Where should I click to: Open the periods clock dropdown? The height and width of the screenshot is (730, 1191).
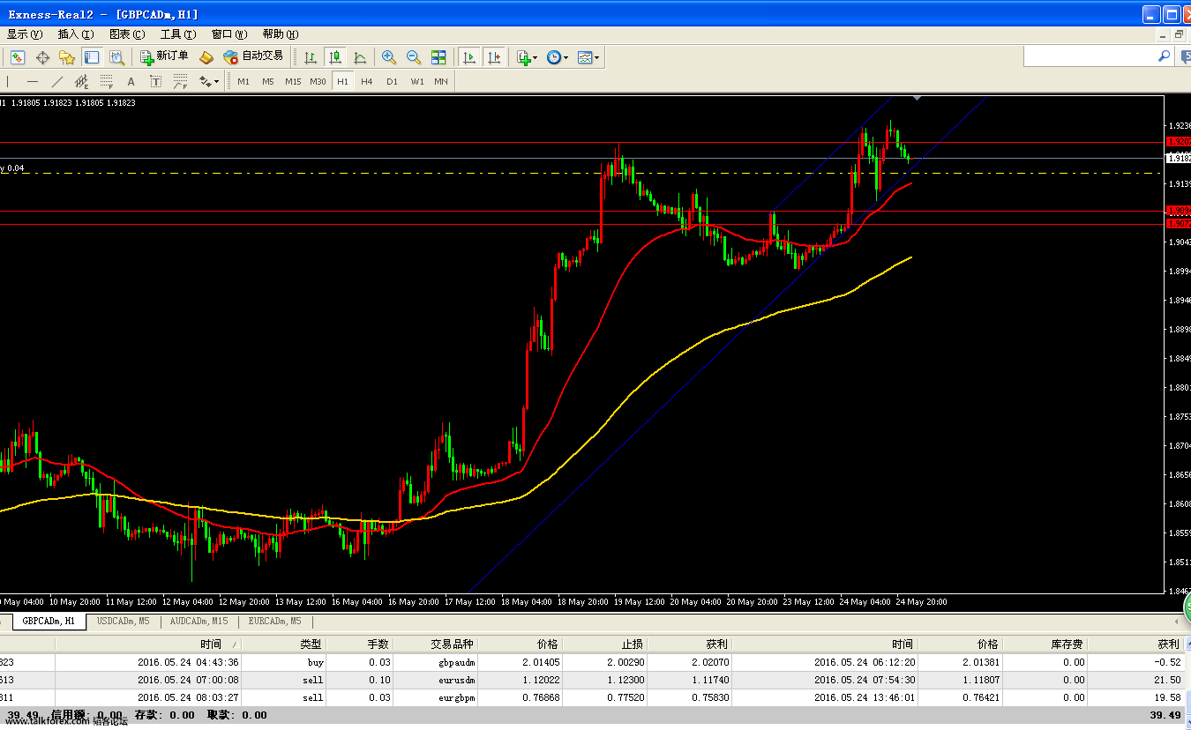click(x=558, y=57)
